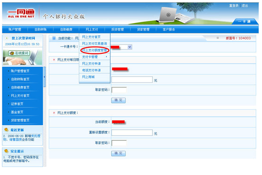Viewport: 262px width, 175px height.
Task: Click the 取款密码 field in 网上支付额度 section
Action: coord(119,143)
